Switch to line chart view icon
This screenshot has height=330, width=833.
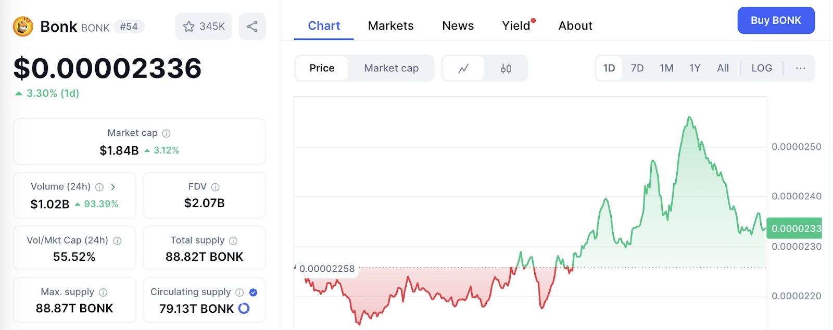click(x=463, y=68)
